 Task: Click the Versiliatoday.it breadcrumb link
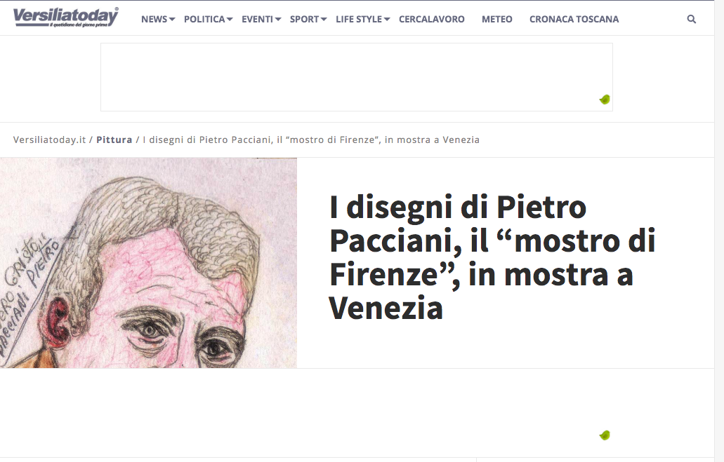(49, 140)
